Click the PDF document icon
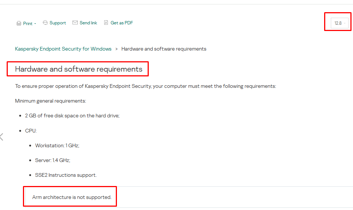This screenshot has height=210, width=353. coord(106,23)
